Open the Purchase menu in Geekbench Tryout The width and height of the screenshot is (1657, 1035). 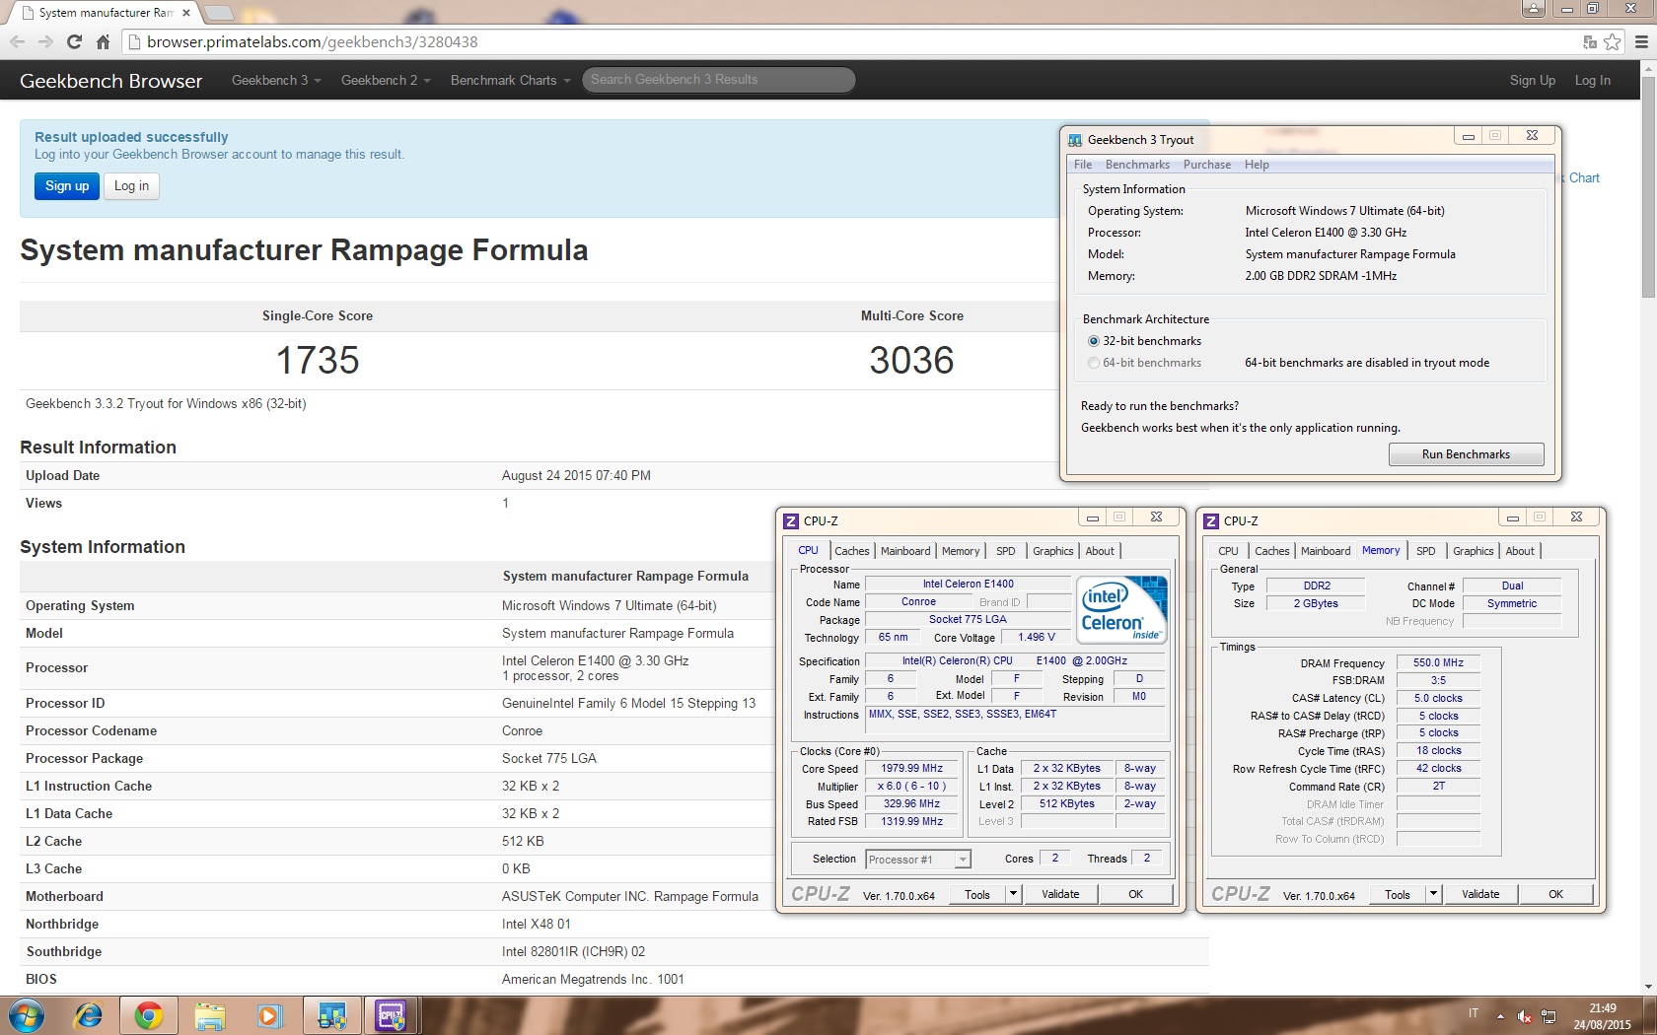click(1207, 165)
